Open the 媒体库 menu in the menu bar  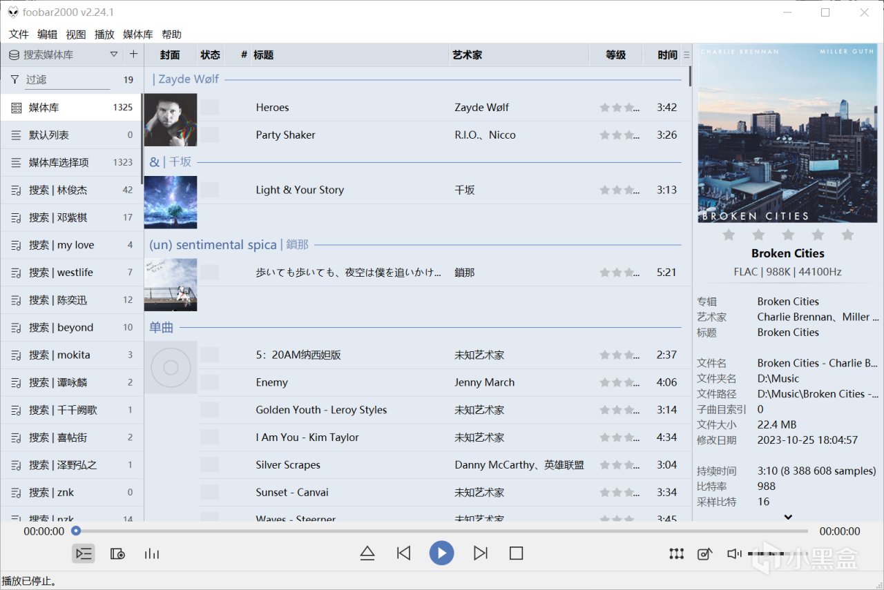click(137, 34)
